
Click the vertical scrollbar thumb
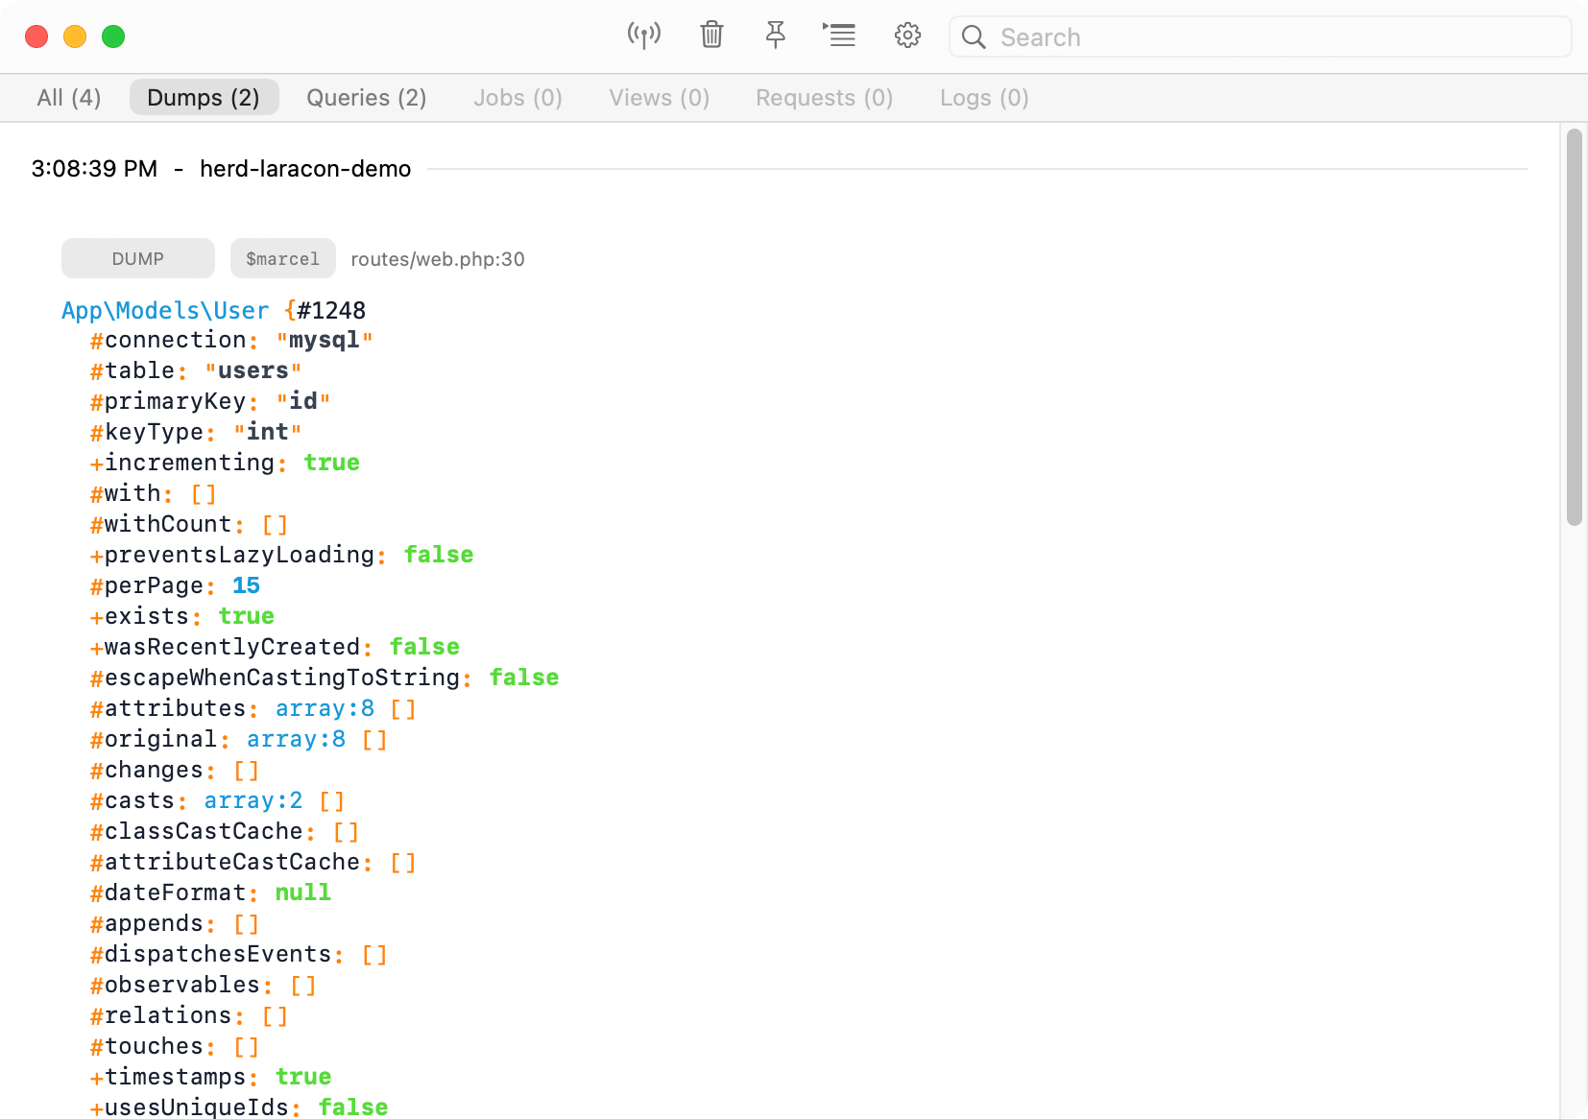[1574, 326]
